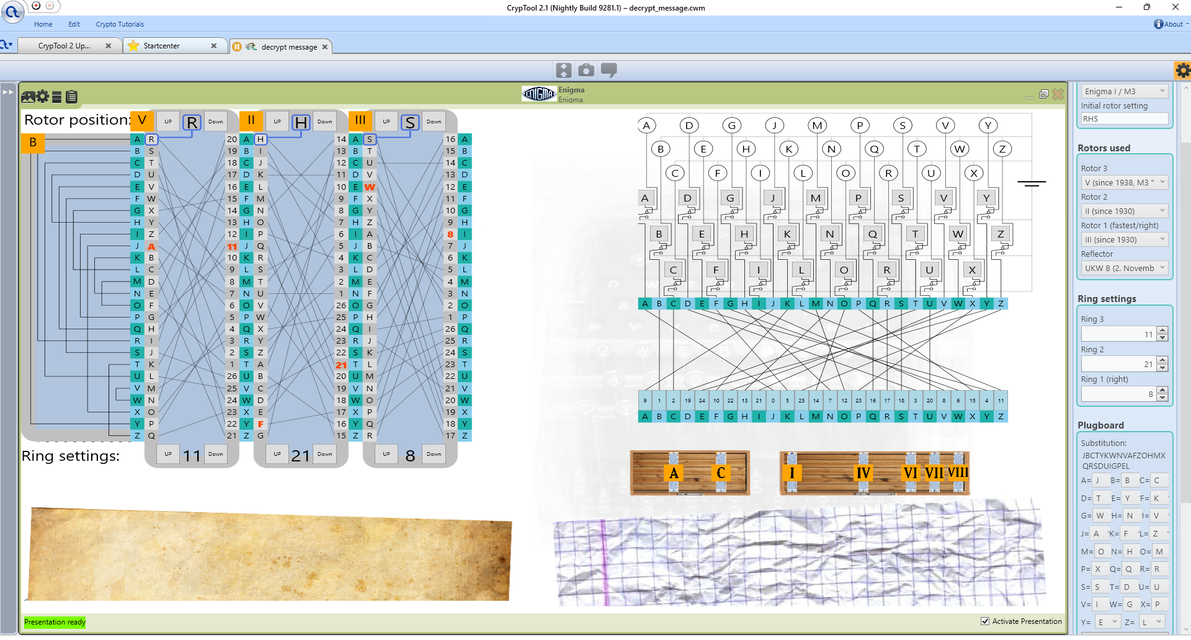Click the clipboard log icon in Enigma header
The width and height of the screenshot is (1191, 640).
(x=72, y=97)
